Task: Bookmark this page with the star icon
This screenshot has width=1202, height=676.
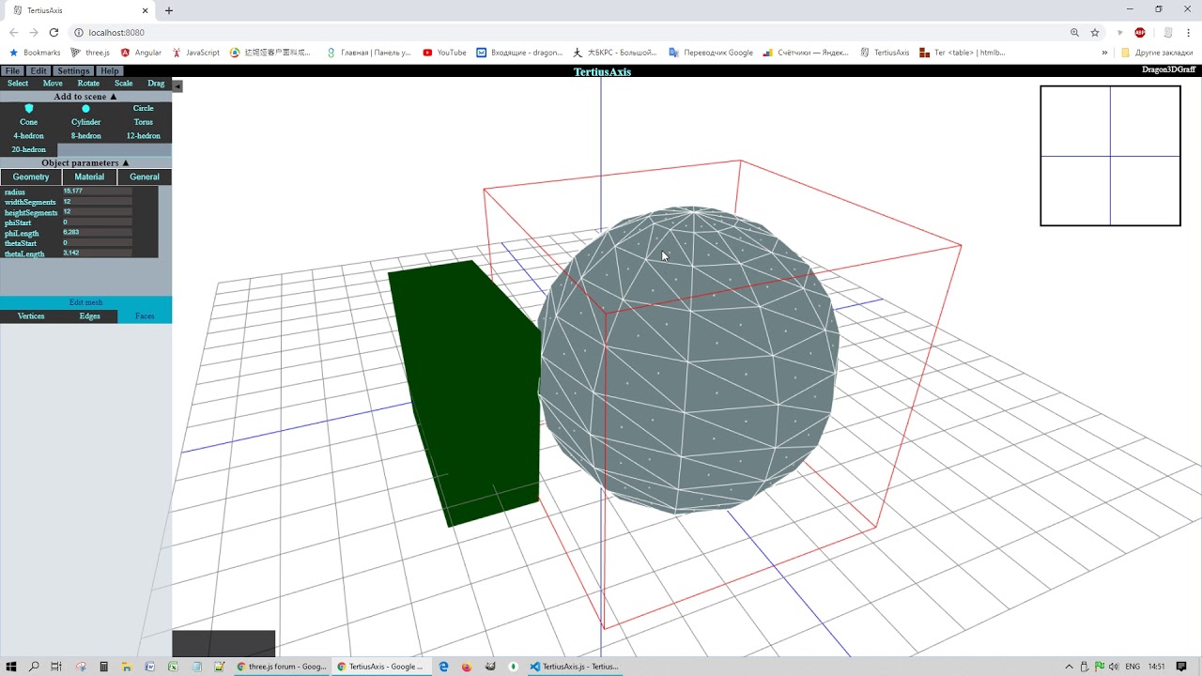Action: click(x=1095, y=33)
